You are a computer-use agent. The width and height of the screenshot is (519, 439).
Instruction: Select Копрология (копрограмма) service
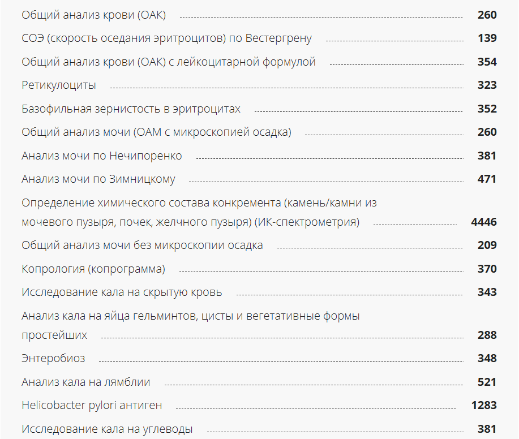[93, 269]
